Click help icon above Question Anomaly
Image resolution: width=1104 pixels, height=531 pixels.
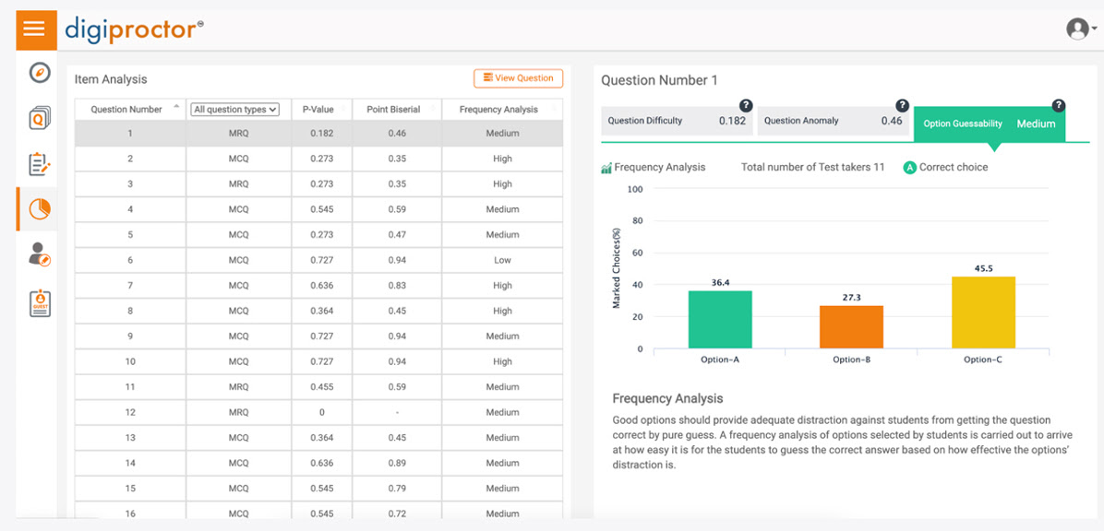[x=902, y=106]
